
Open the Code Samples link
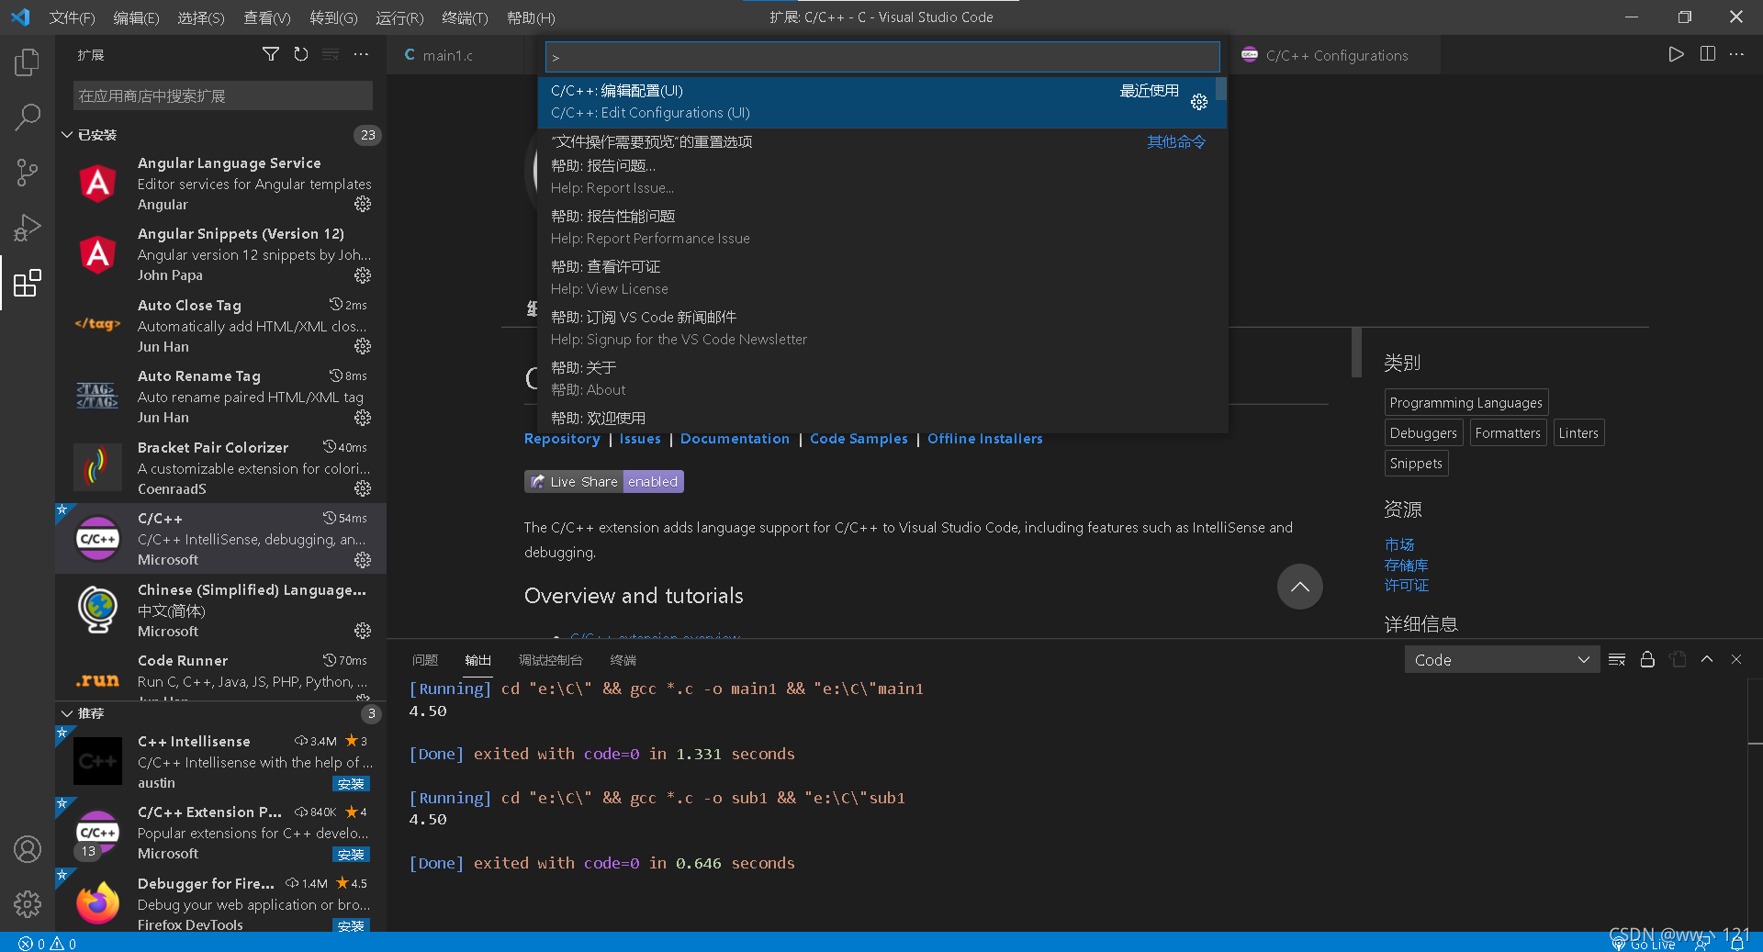(x=859, y=439)
